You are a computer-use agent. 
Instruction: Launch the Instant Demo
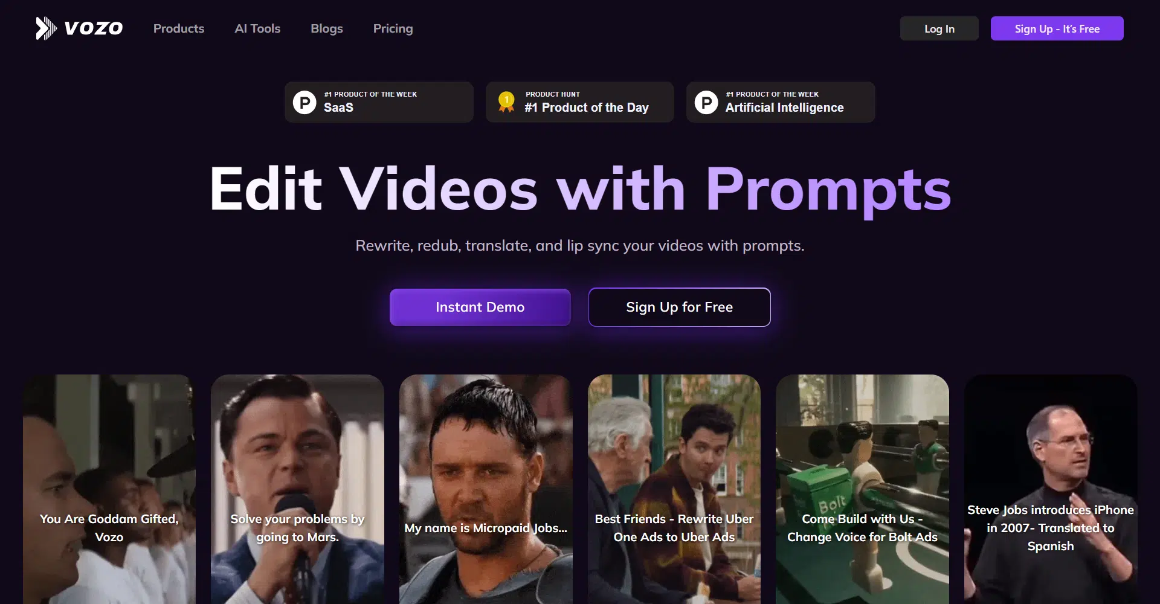pos(480,307)
